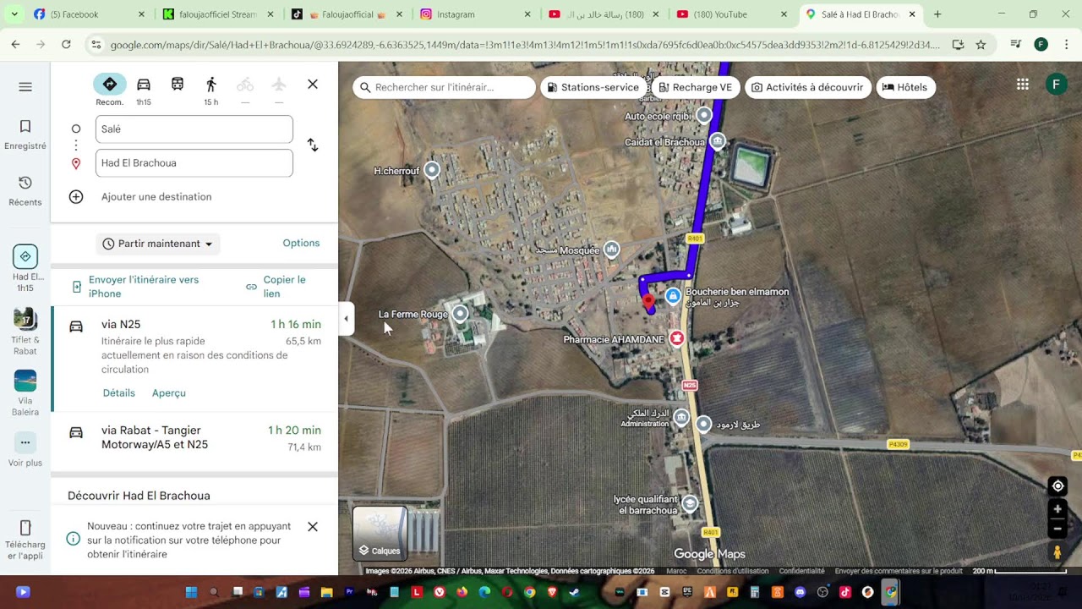
Task: Open the Vila Baleira recent item
Action: [x=25, y=393]
